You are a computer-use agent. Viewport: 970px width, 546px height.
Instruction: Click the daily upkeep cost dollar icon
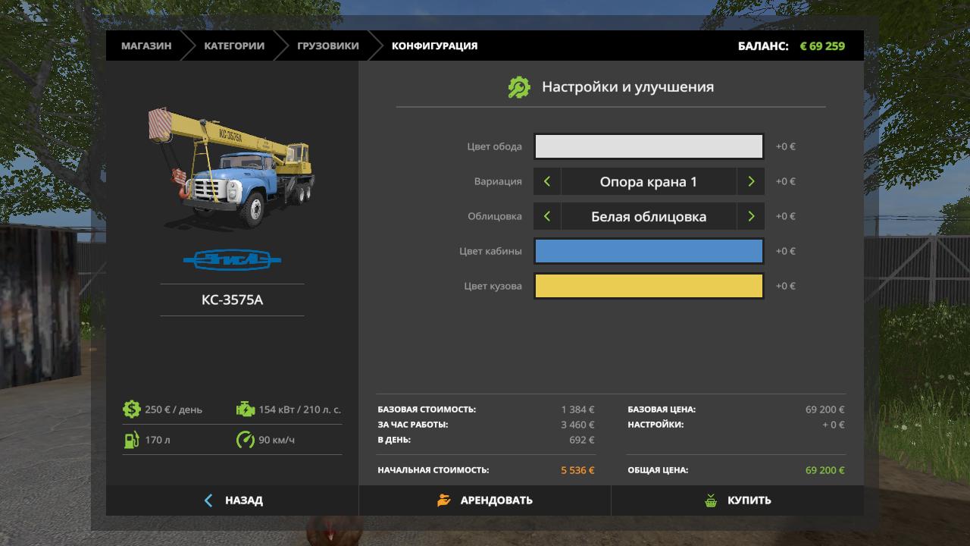132,409
